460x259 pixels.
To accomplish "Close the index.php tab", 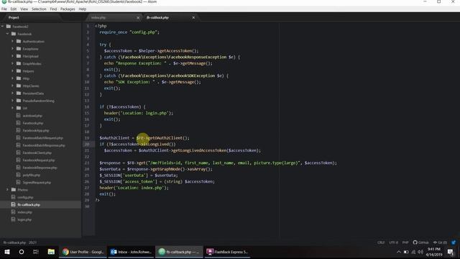I will coord(138,17).
